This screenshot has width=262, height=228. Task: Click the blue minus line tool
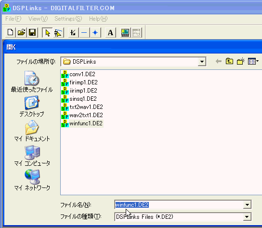pyautogui.click(x=84, y=32)
